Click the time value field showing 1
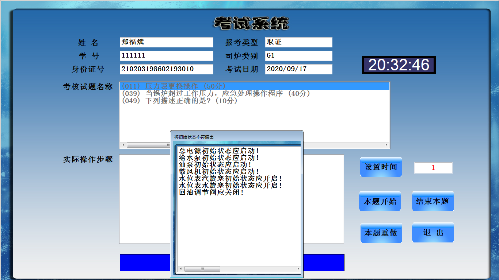Screen dimensions: 499x280 (x=433, y=168)
